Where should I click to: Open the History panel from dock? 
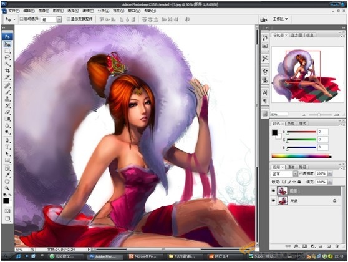[265, 38]
